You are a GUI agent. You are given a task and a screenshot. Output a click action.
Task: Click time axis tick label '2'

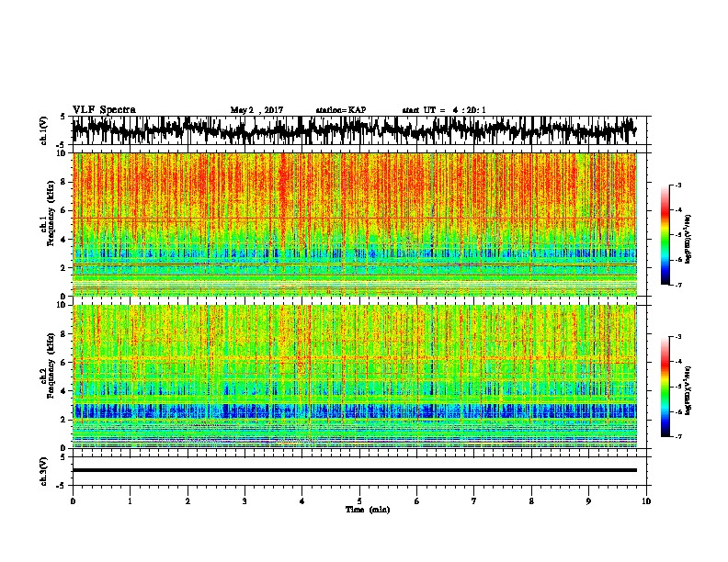[x=188, y=501]
